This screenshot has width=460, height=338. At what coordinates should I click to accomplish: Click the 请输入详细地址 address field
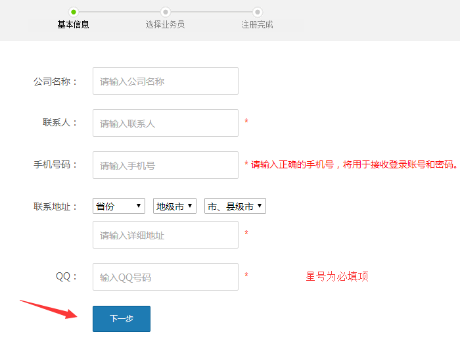click(166, 235)
